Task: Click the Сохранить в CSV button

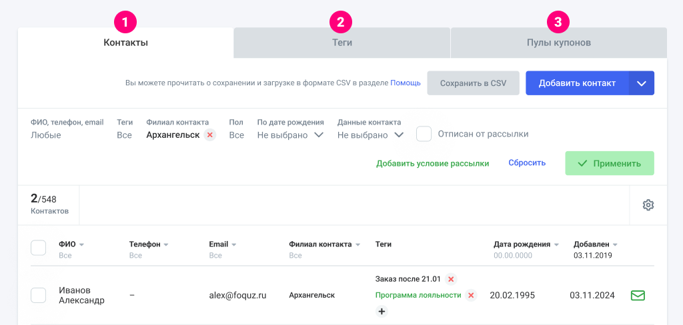Action: (x=473, y=83)
